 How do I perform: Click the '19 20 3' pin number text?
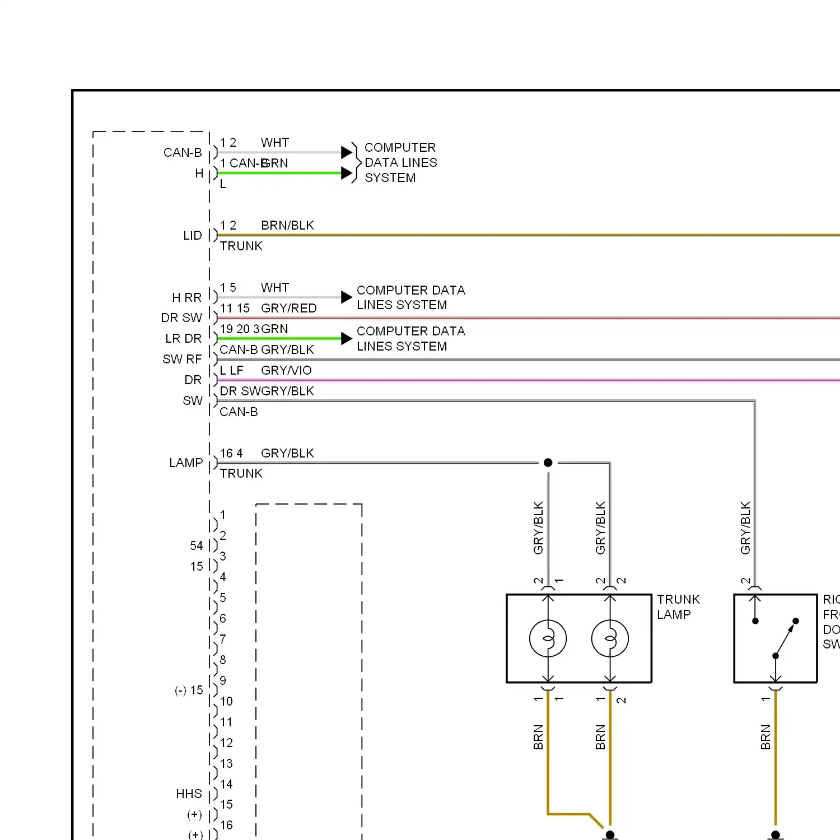tap(240, 329)
